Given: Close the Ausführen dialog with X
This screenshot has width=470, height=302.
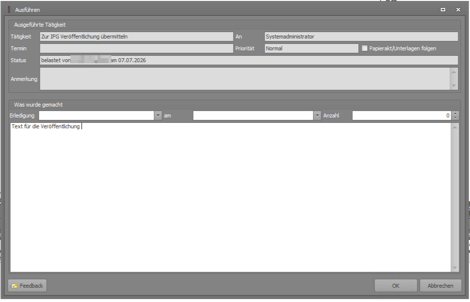Looking at the screenshot, I should 458,9.
